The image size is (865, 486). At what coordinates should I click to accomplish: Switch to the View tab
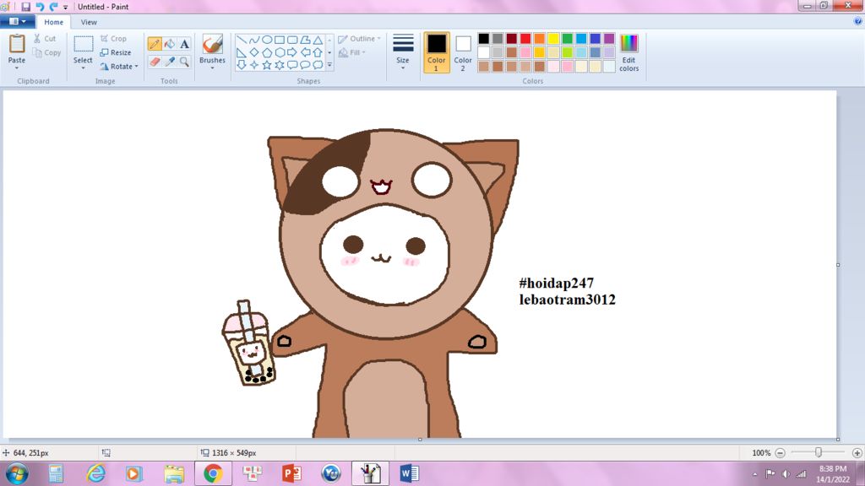point(89,22)
